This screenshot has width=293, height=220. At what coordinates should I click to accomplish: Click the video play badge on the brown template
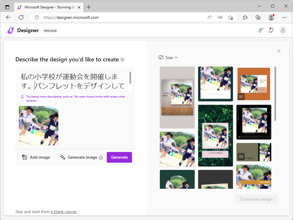(241, 96)
